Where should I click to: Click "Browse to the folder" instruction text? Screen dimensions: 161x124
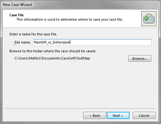point(53,51)
